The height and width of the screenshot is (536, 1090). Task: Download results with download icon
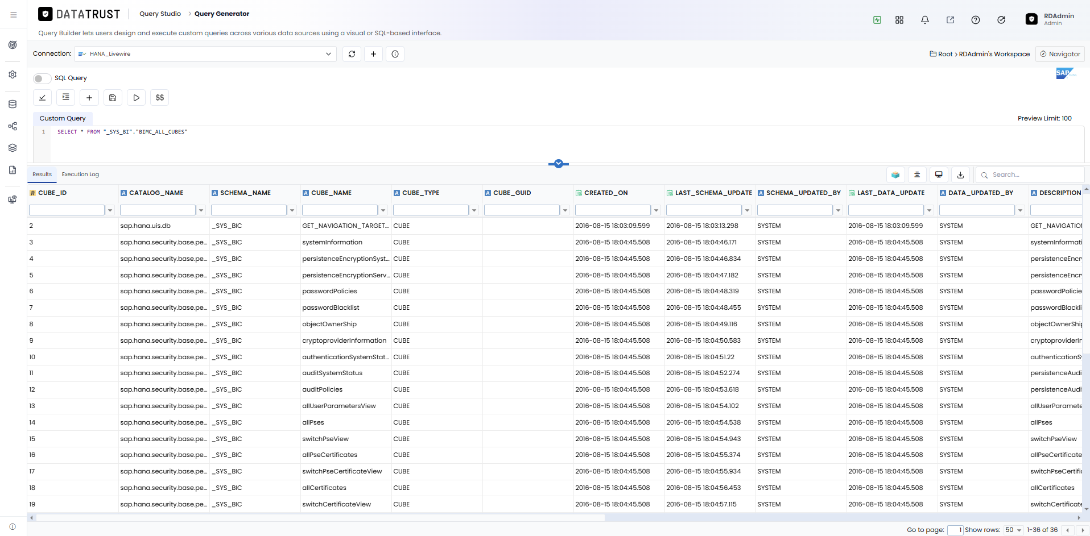[960, 175]
